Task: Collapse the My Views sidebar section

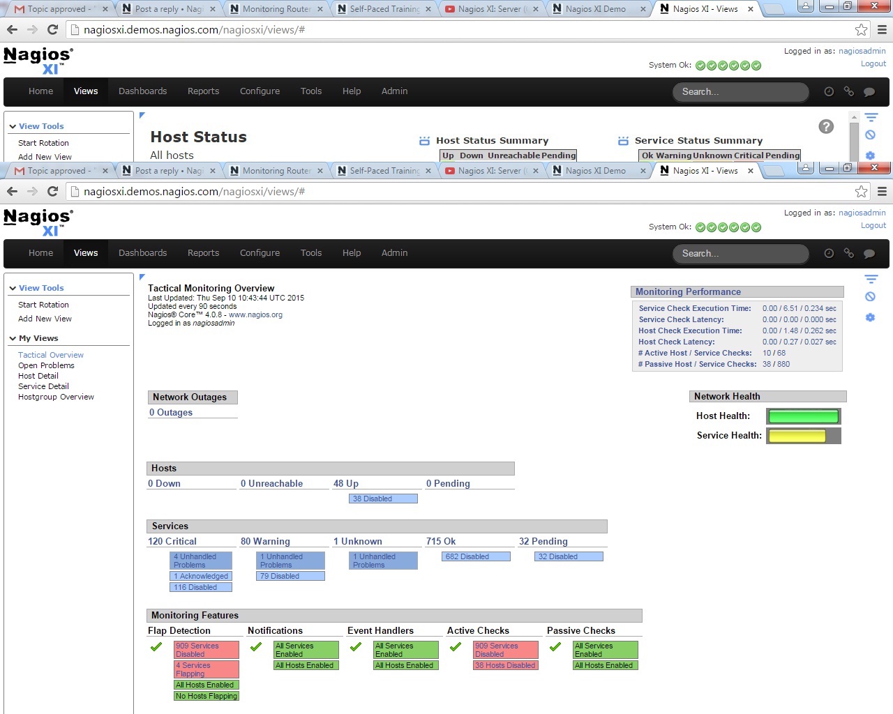Action: 13,338
